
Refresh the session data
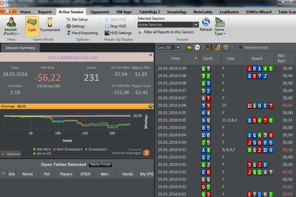click(x=206, y=24)
